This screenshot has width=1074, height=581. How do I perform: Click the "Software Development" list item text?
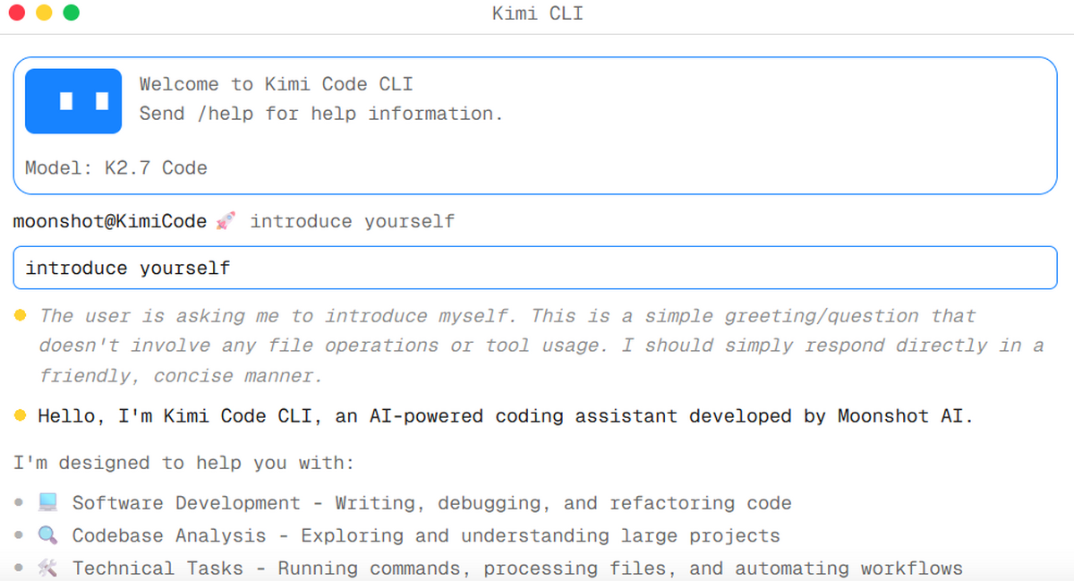(x=432, y=503)
